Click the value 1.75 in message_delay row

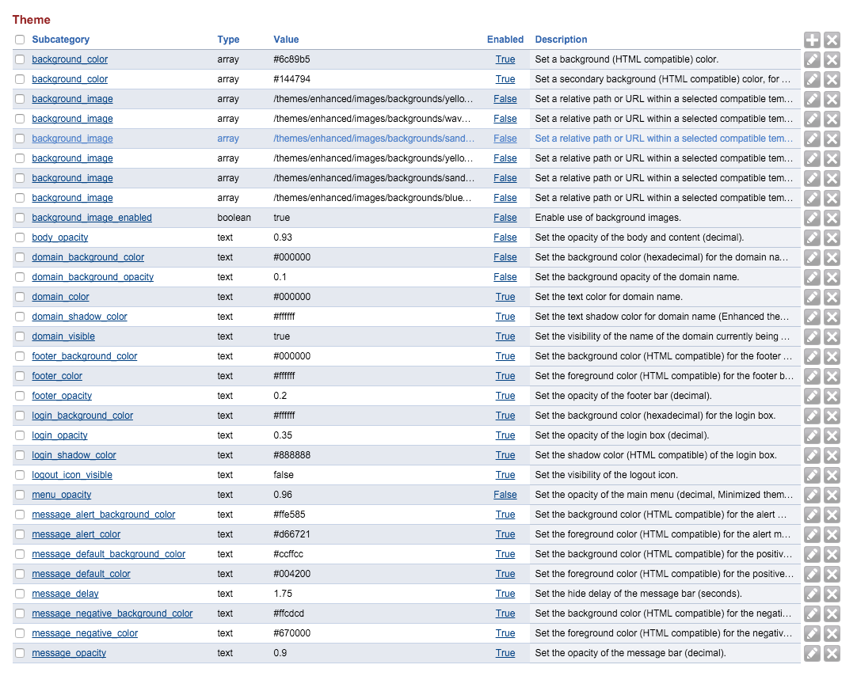283,593
